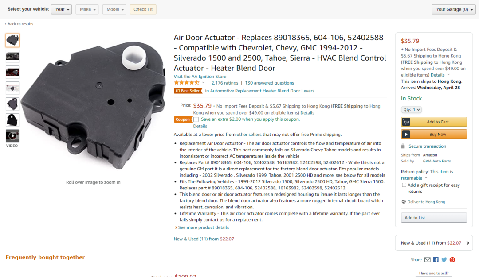The height and width of the screenshot is (277, 479).
Task: Click the play icon on Buy Now
Action: (406, 135)
